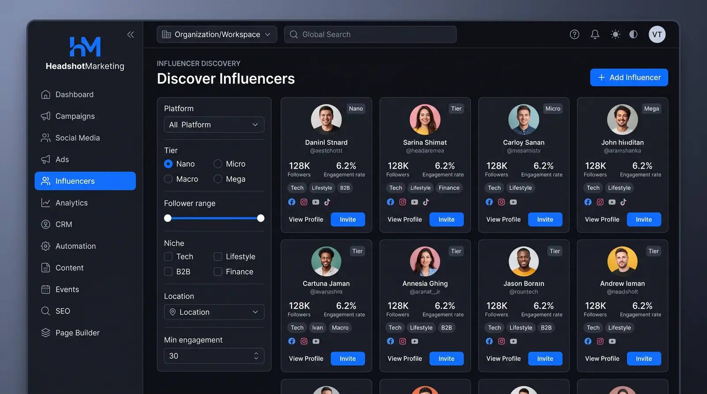
Task: Click the Macro tag on Cartuna Jaman's card
Action: click(340, 328)
